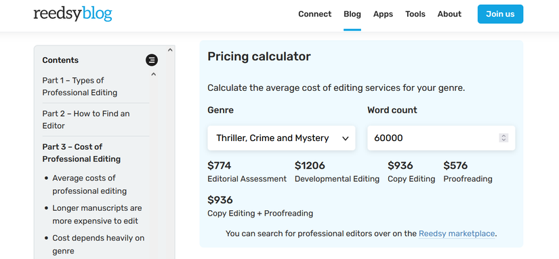Screen dimensions: 559x259
Task: Click the Copy Editing + Proofreading label
Action: point(260,214)
